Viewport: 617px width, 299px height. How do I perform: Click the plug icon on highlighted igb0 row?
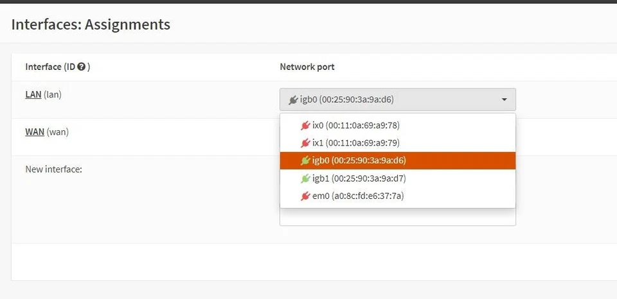[305, 160]
